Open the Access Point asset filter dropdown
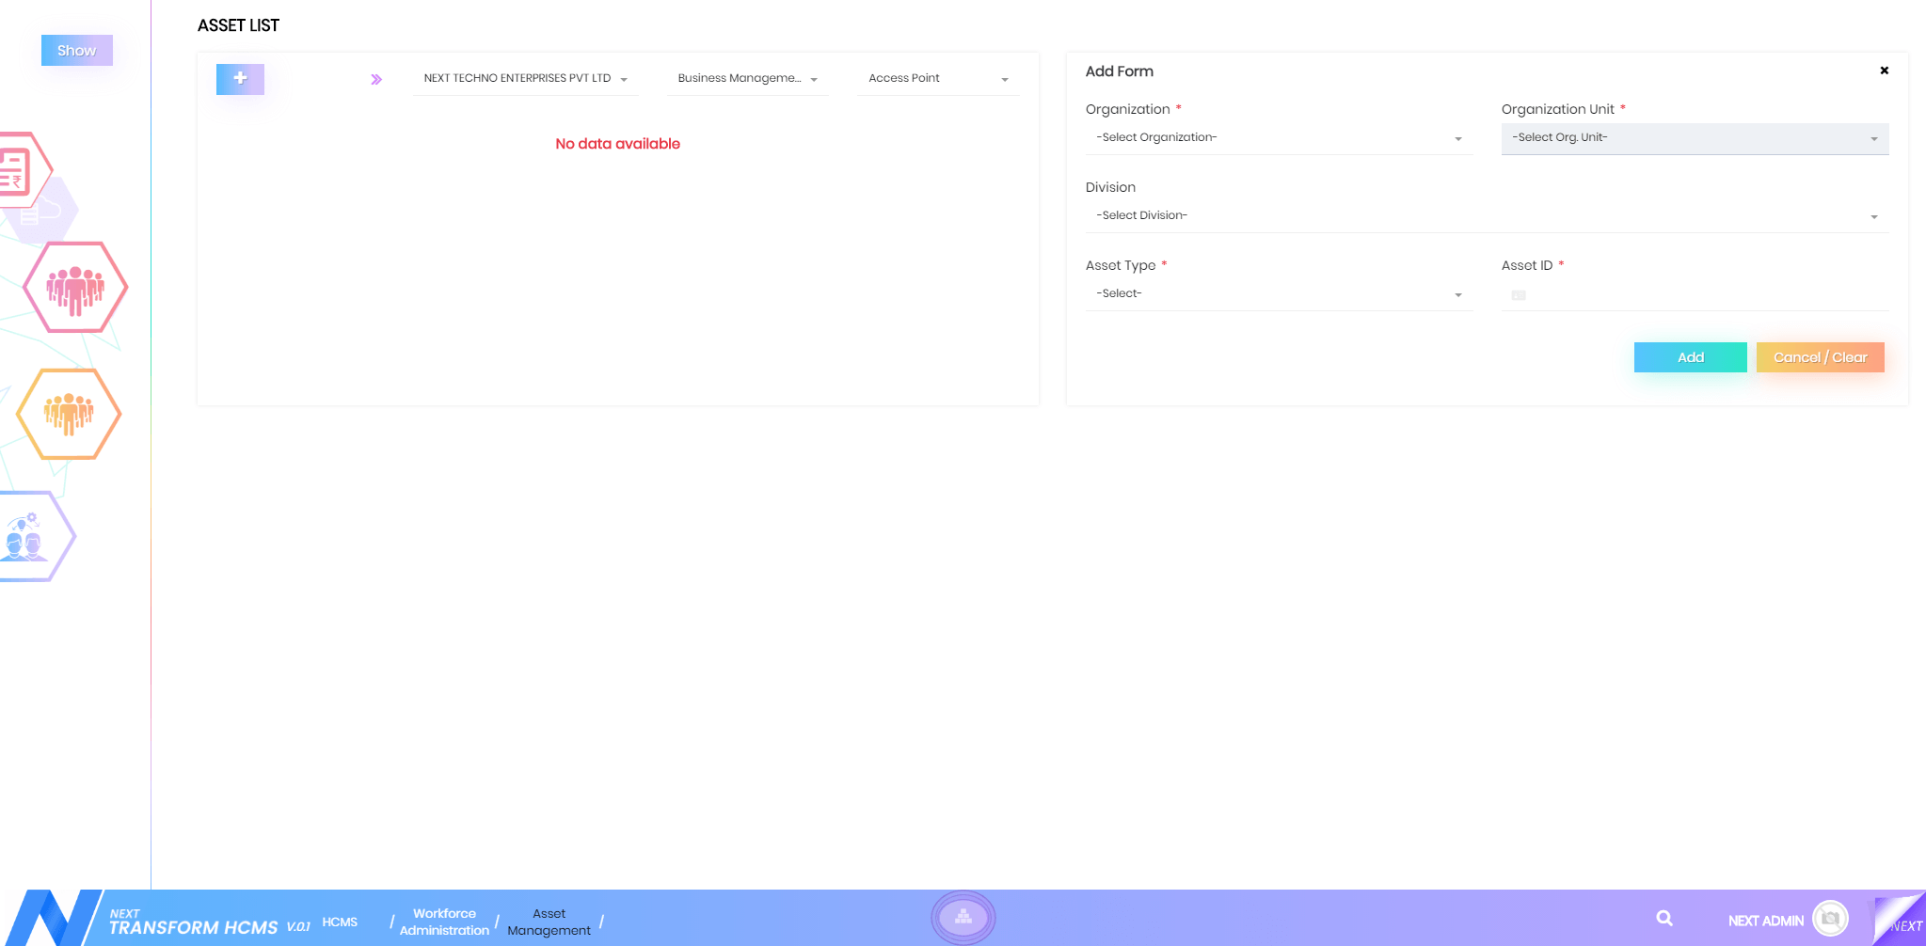Screen dimensions: 1926x946 coord(937,79)
